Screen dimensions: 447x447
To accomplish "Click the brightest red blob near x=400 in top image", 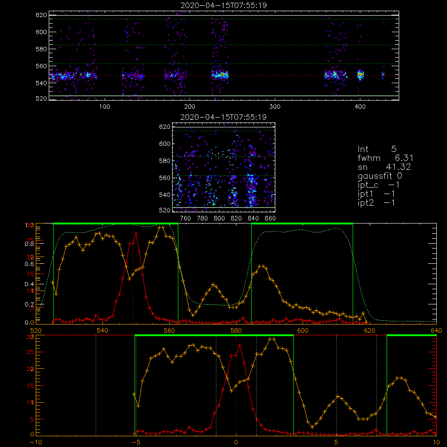I will 361,75.
